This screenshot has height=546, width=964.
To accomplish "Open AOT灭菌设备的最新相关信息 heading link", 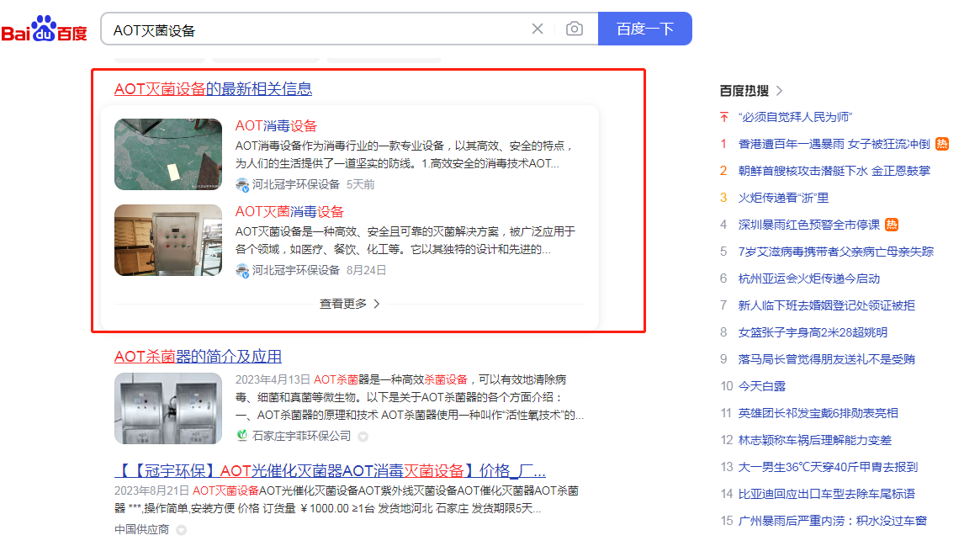I will click(x=214, y=88).
